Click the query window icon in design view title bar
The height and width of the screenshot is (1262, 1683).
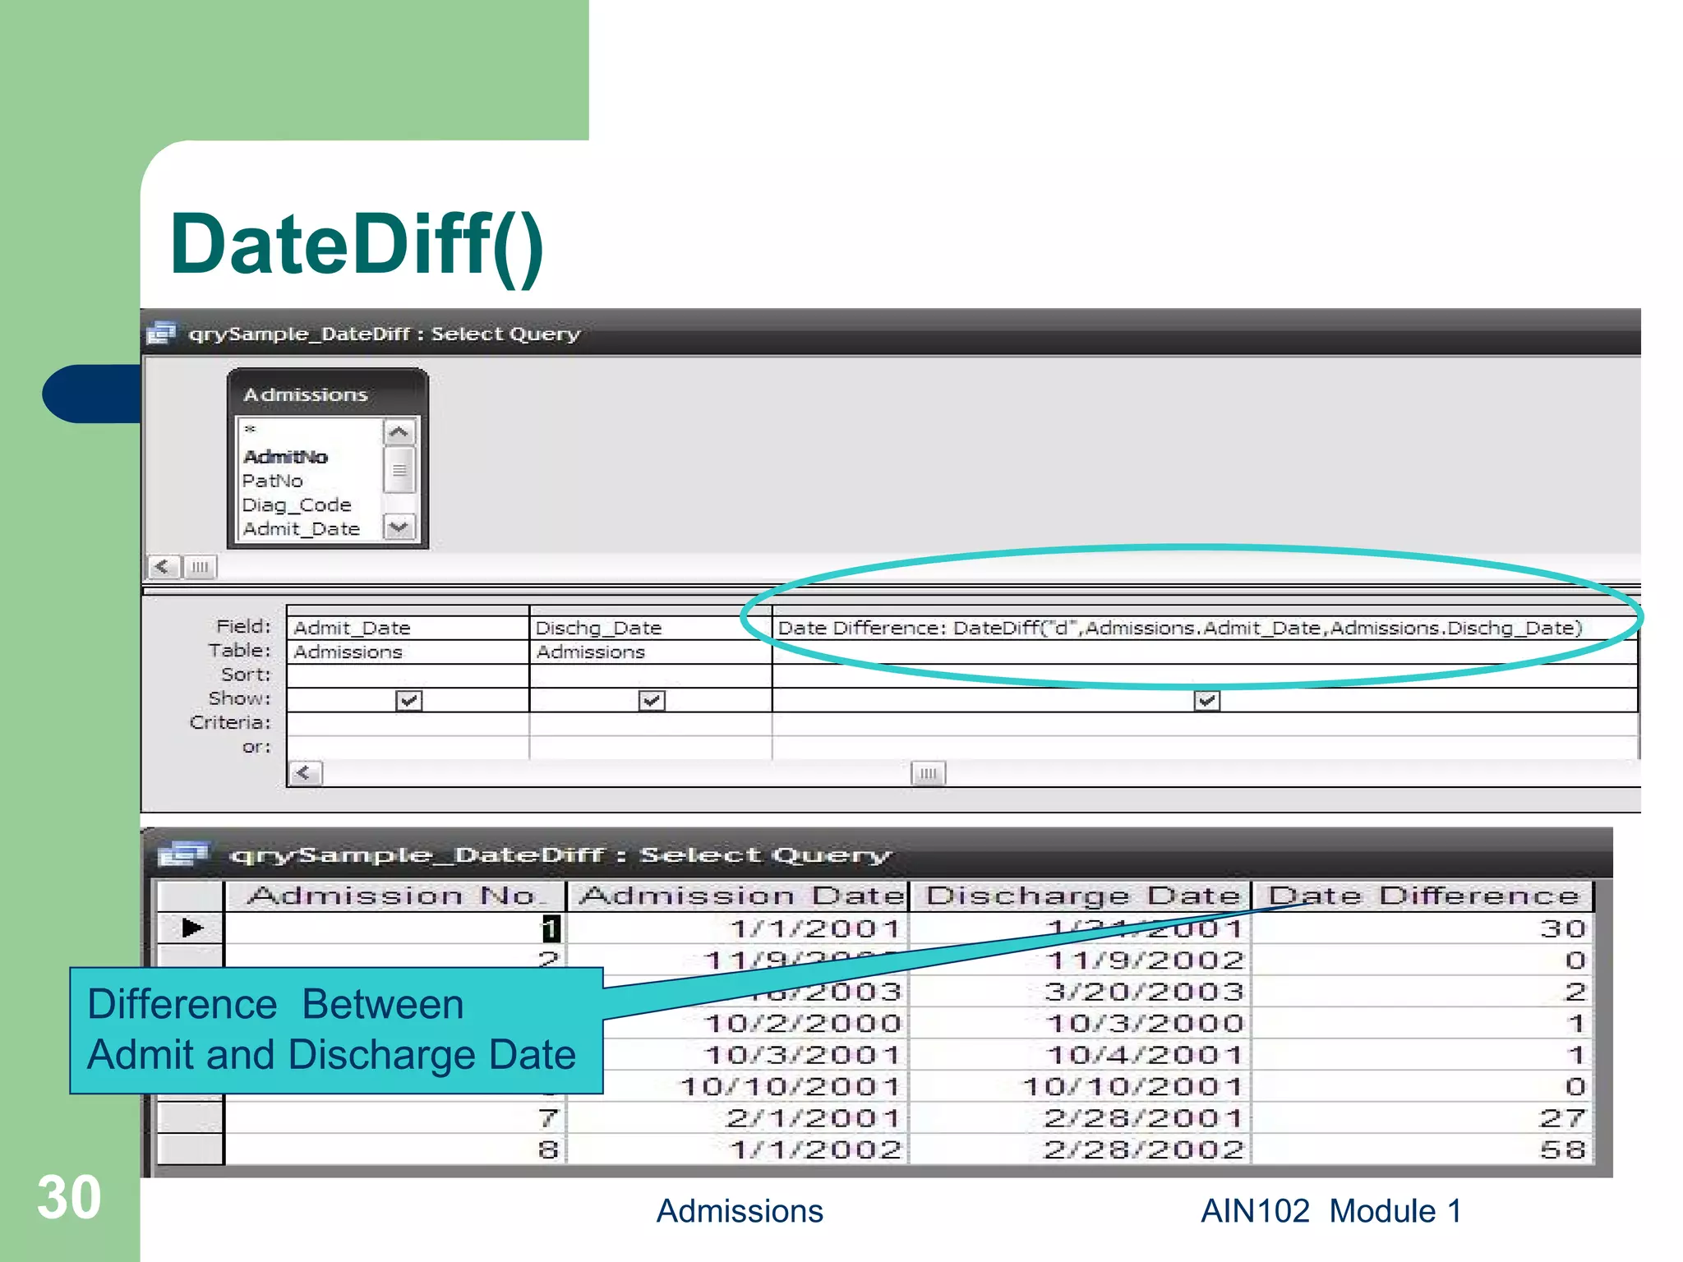[161, 334]
